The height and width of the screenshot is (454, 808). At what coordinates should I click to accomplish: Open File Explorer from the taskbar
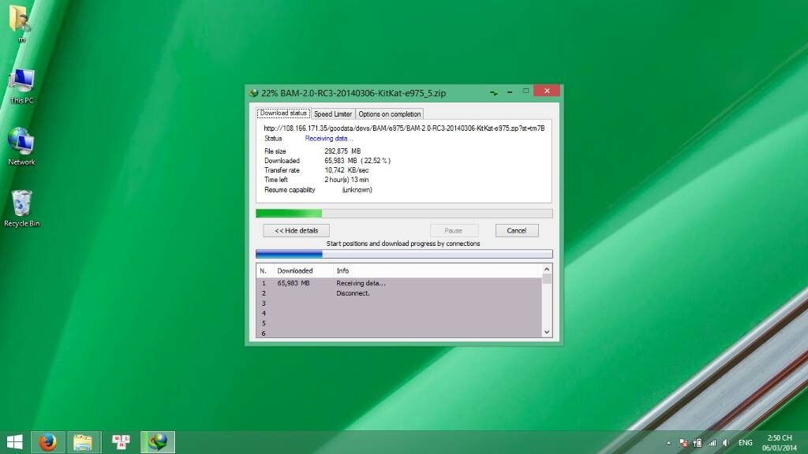click(x=82, y=442)
